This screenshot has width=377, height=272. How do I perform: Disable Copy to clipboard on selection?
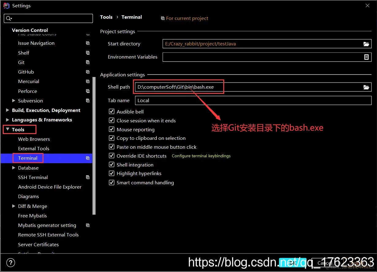tap(112, 138)
